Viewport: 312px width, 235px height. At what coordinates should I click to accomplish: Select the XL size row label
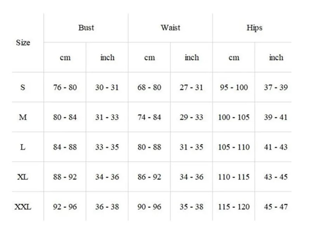[23, 177]
